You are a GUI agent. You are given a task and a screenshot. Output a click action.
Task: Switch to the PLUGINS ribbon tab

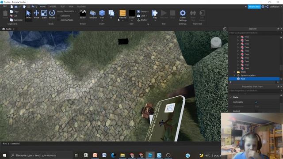pyautogui.click(x=81, y=7)
